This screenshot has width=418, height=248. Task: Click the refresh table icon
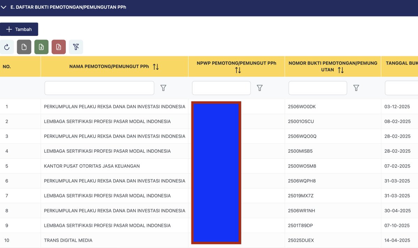point(7,47)
